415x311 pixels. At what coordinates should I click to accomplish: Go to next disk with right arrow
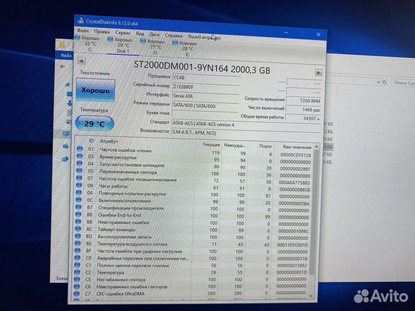pos(318,73)
